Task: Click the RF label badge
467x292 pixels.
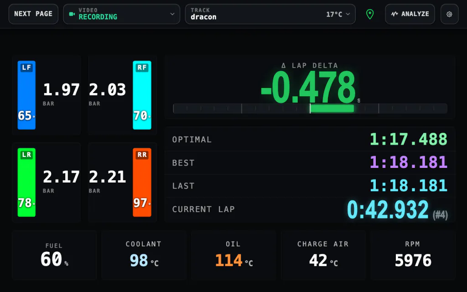Action: (142, 68)
